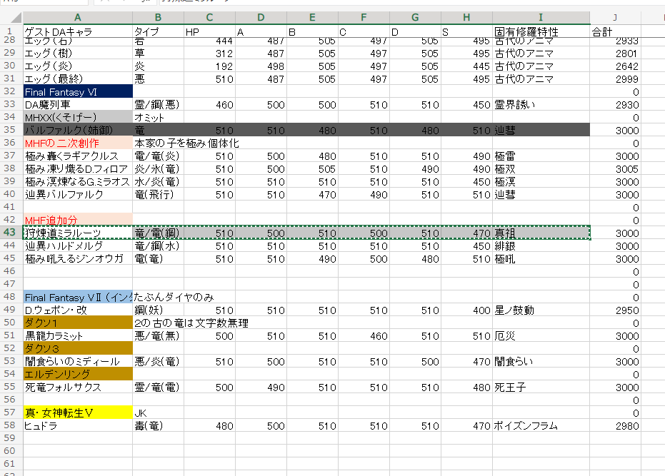
Task: Select column A header
Action: point(78,17)
